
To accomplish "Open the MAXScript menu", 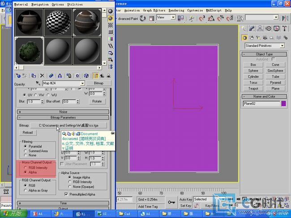I will (214, 10).
